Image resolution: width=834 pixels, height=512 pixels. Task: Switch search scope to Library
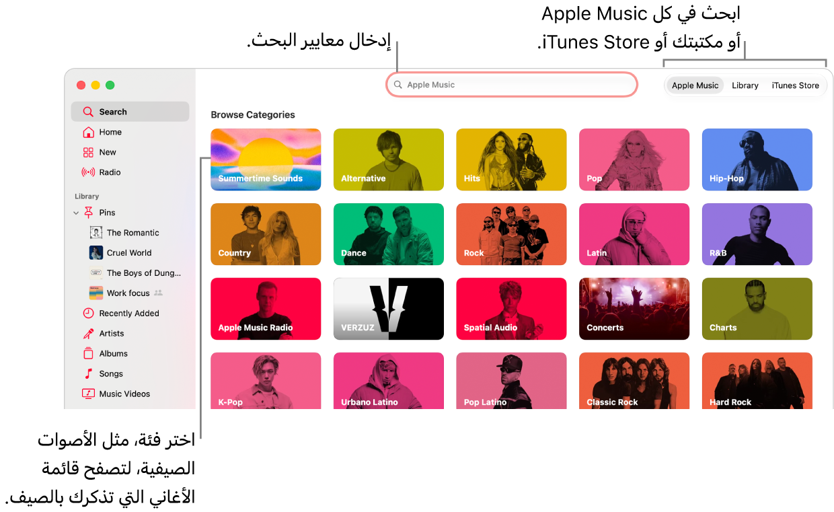point(745,85)
